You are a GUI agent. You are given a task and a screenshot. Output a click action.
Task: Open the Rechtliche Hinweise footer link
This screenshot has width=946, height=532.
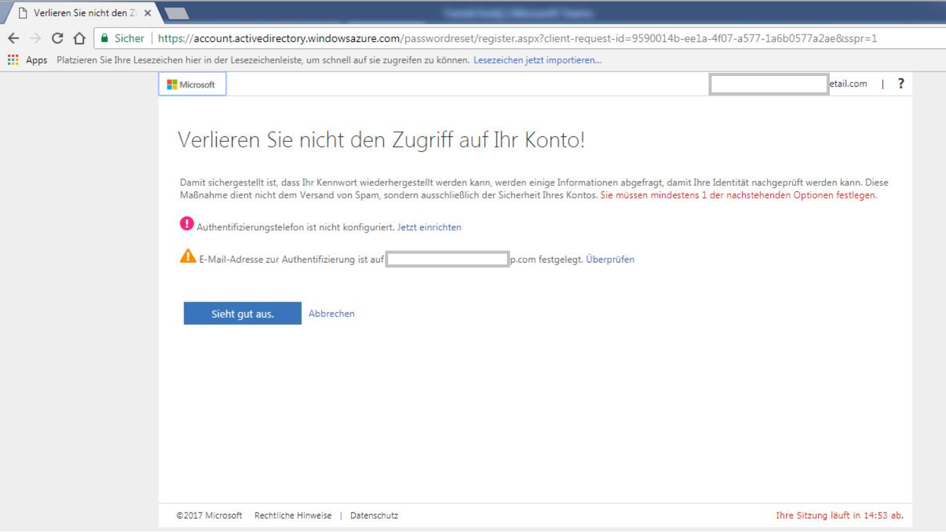coord(293,515)
